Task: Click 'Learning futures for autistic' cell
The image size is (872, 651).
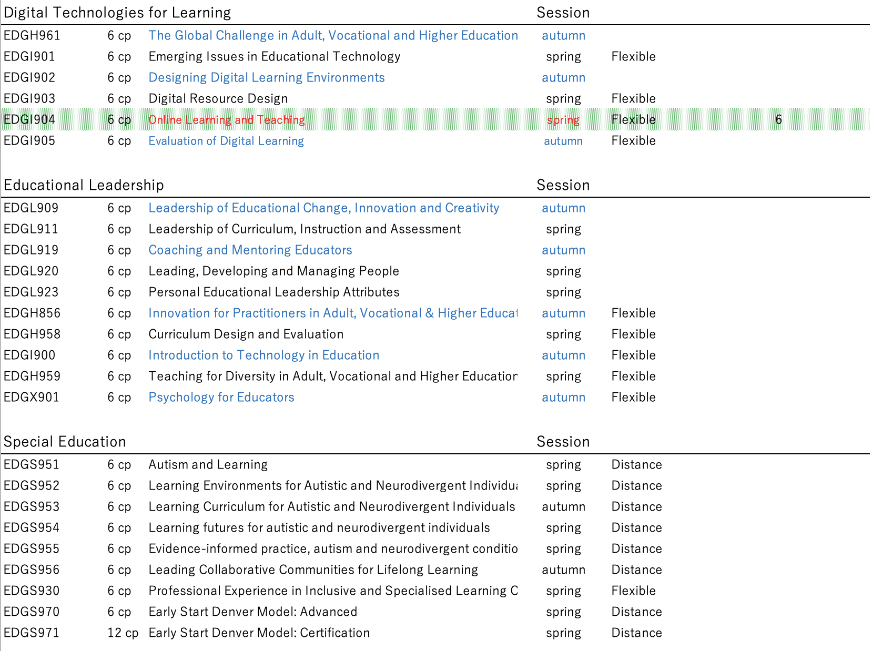Action: point(319,527)
